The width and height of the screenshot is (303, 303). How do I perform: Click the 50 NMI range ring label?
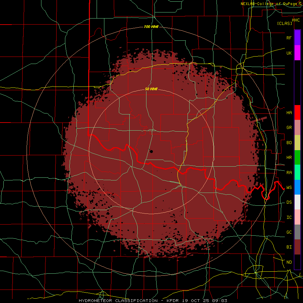pyautogui.click(x=151, y=89)
